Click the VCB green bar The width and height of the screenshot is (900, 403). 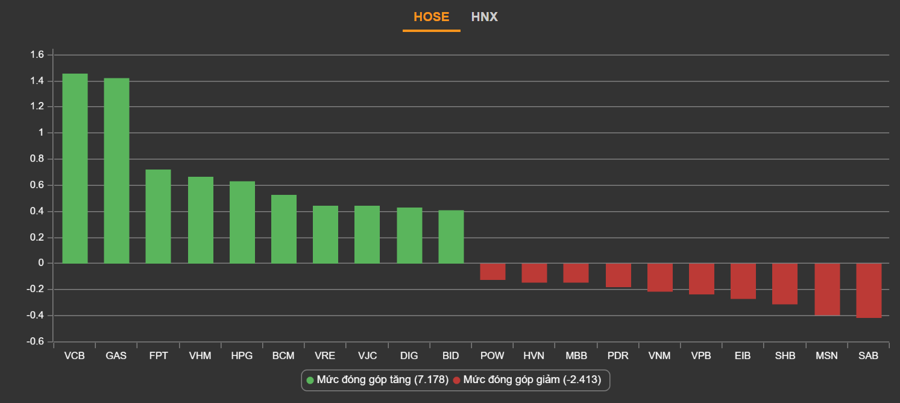(x=75, y=169)
